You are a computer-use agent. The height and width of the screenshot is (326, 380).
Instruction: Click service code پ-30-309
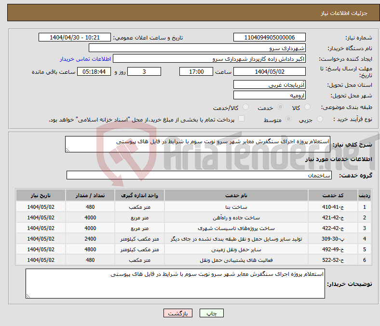click(x=333, y=239)
